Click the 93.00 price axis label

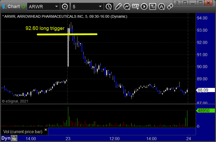[202, 30]
